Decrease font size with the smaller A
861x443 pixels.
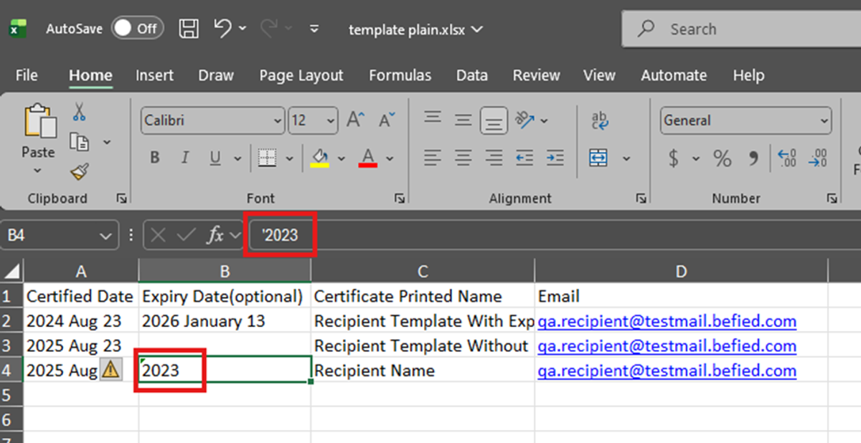pos(387,120)
